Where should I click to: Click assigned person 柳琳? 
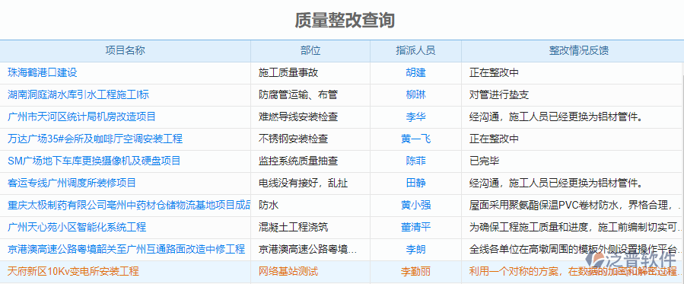pos(415,94)
